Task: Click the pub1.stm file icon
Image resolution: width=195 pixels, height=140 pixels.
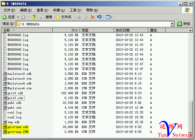Action: tap(5, 108)
